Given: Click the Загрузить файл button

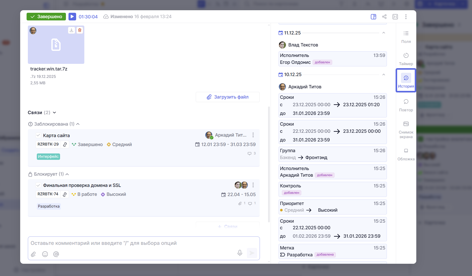Looking at the screenshot, I should coord(227,97).
